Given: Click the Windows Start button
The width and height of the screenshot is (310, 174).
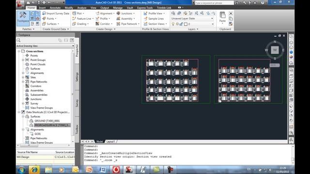Looking at the screenshot, I should point(21,170).
